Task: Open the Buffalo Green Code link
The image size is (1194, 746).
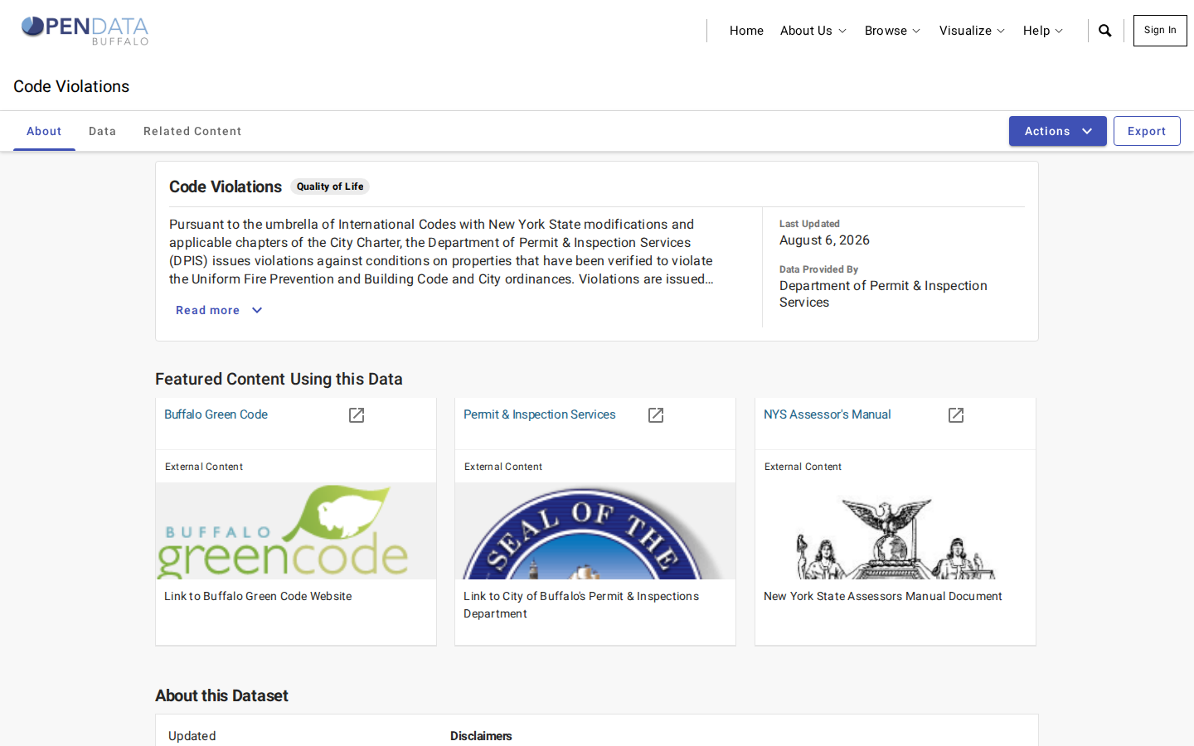Action: [x=216, y=414]
